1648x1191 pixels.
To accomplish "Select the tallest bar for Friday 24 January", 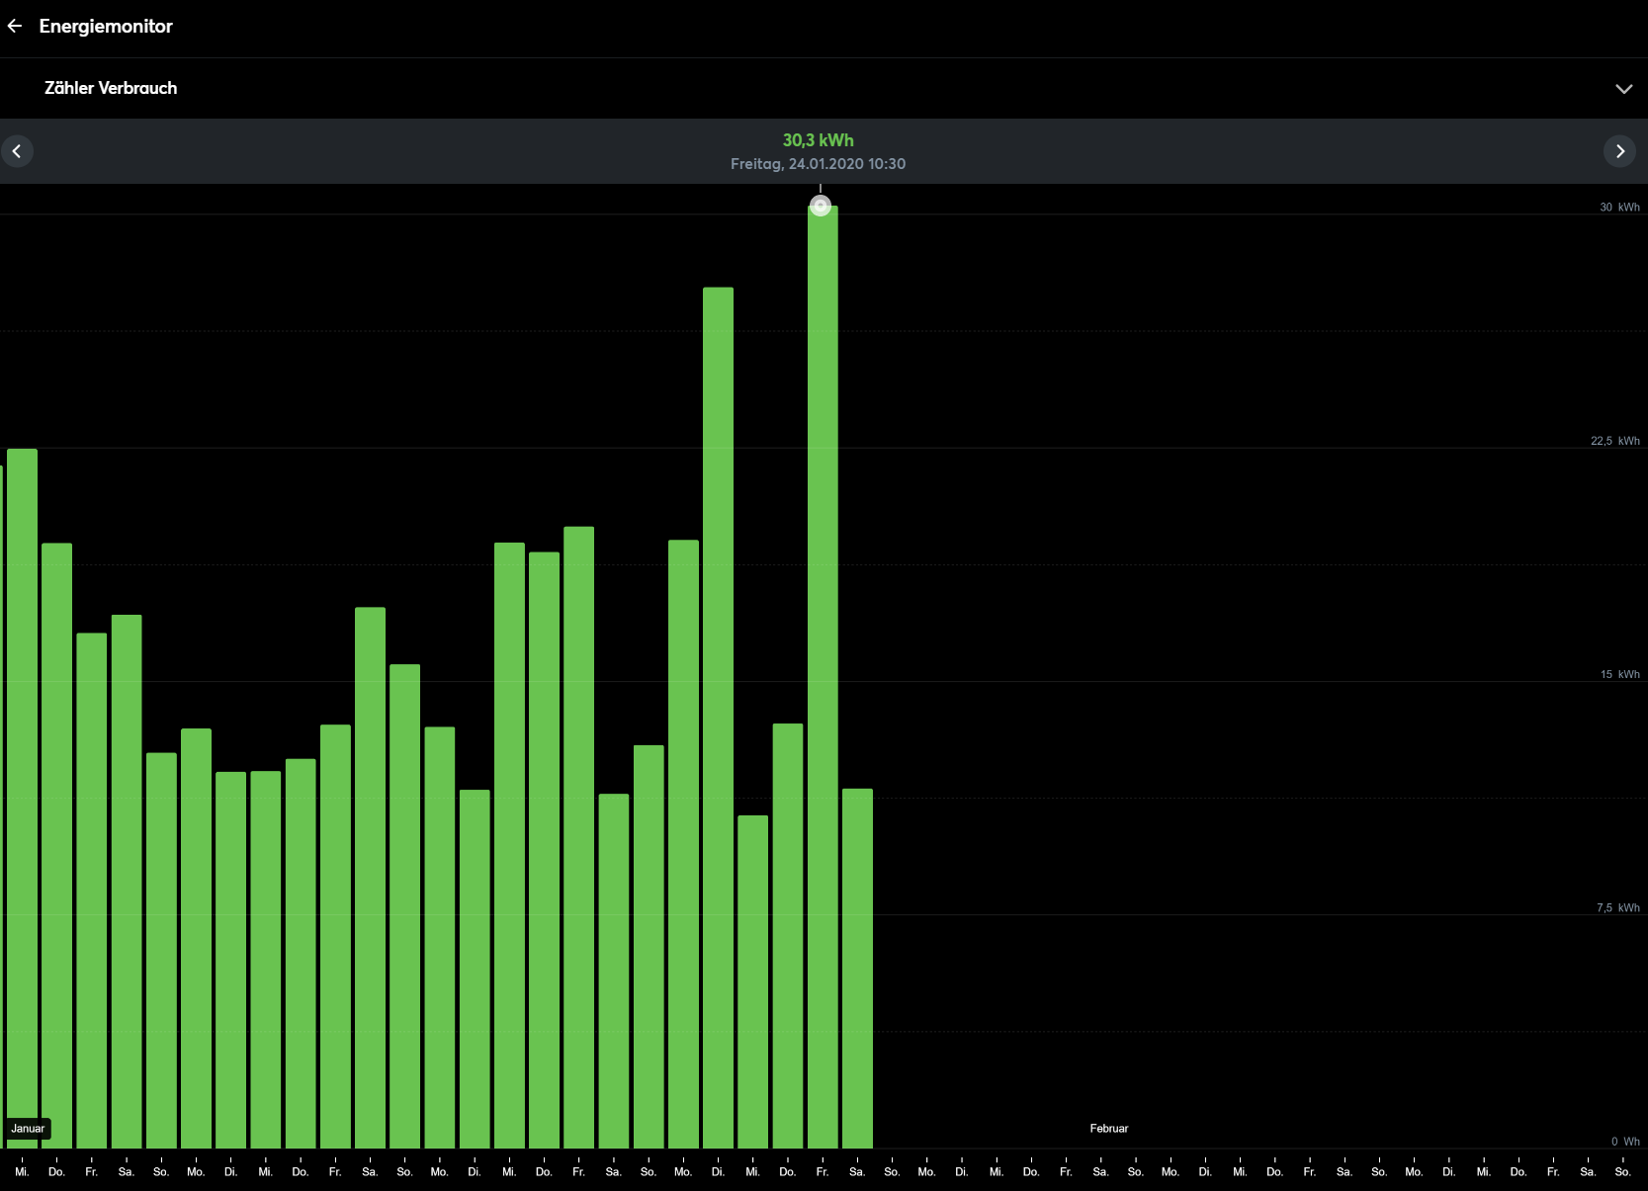I will [x=823, y=677].
